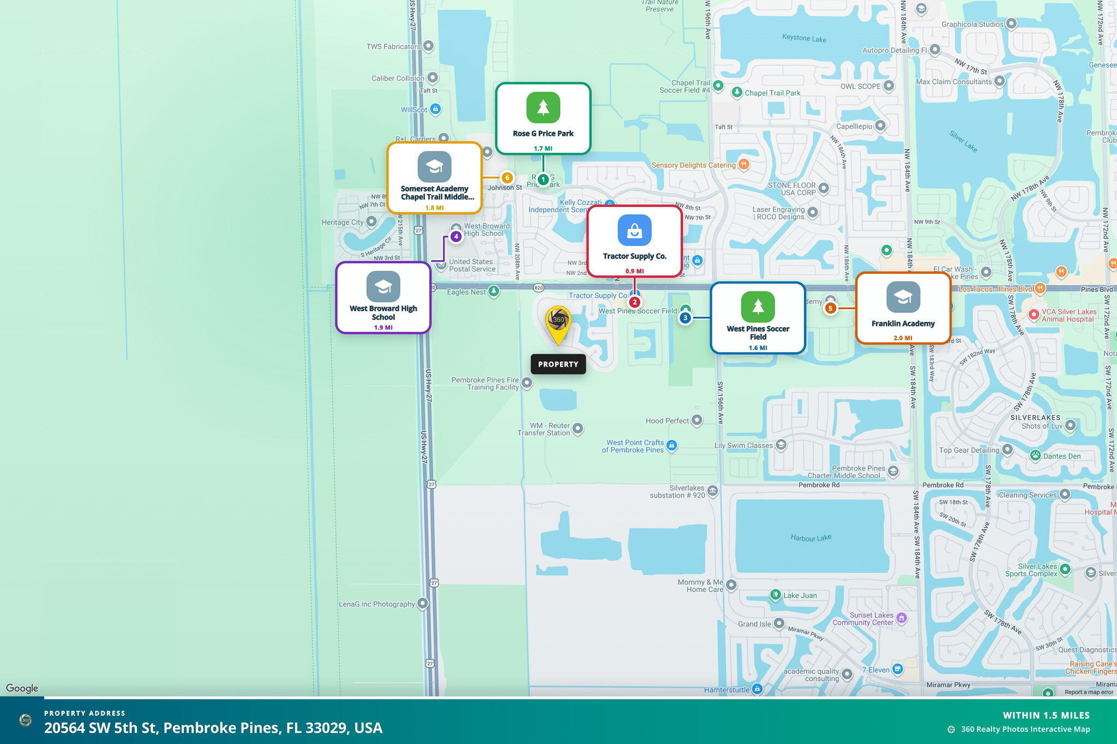Screen dimensions: 1117x744
Task: Click purple numbered marker 4
Action: [x=456, y=237]
